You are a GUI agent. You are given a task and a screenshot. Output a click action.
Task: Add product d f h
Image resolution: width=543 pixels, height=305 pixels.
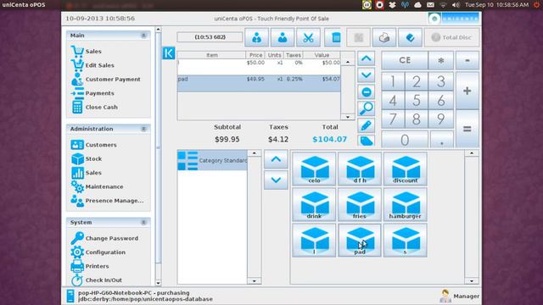pyautogui.click(x=360, y=169)
